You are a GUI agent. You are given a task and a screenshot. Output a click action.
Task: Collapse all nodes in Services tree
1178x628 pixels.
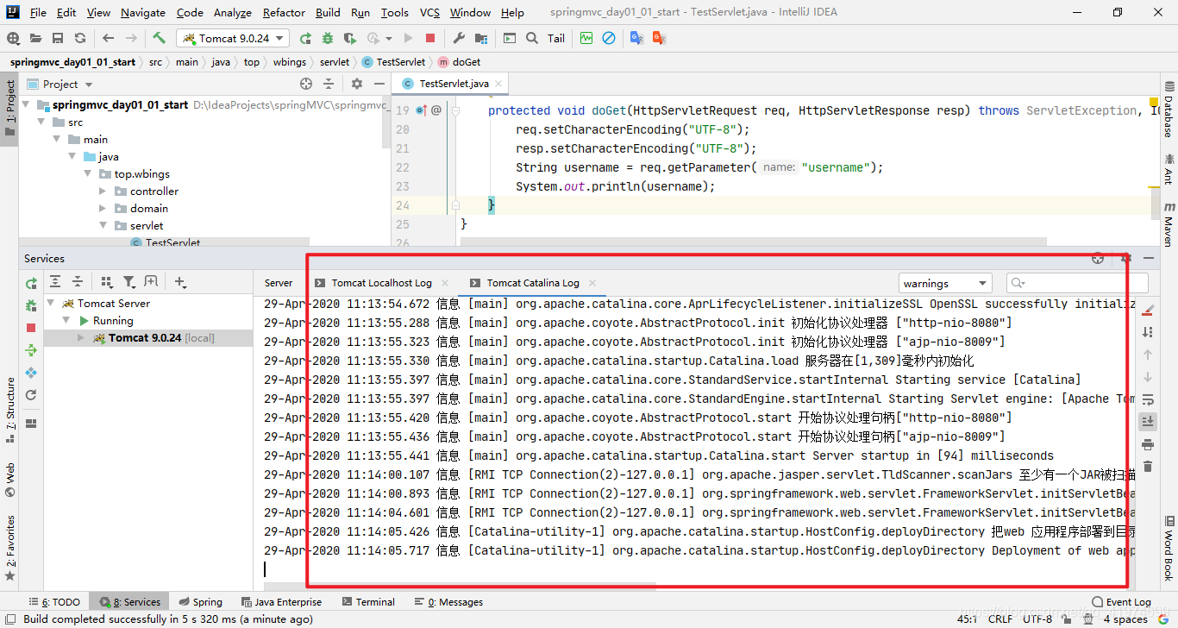pos(78,281)
